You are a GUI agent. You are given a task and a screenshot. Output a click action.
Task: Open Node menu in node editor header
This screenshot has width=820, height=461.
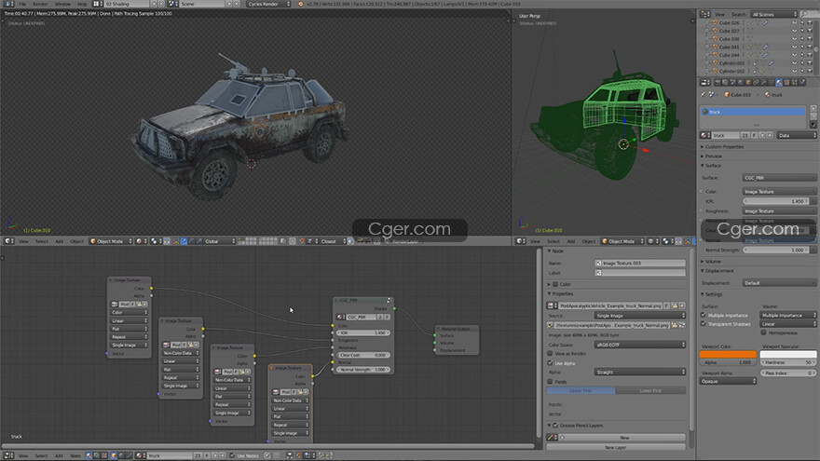[x=75, y=455]
